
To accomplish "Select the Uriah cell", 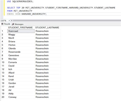I will pos(21,80).
